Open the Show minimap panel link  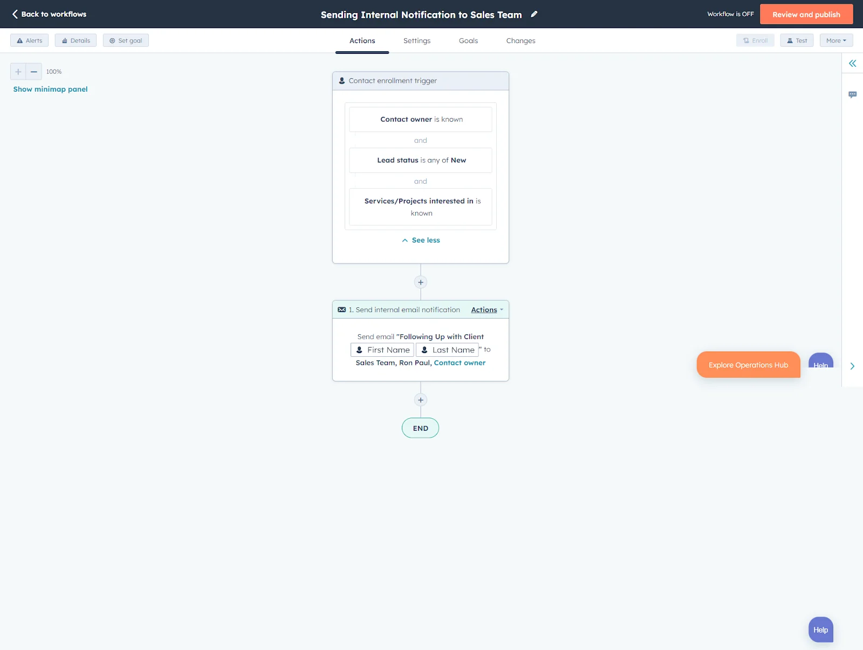(x=50, y=89)
